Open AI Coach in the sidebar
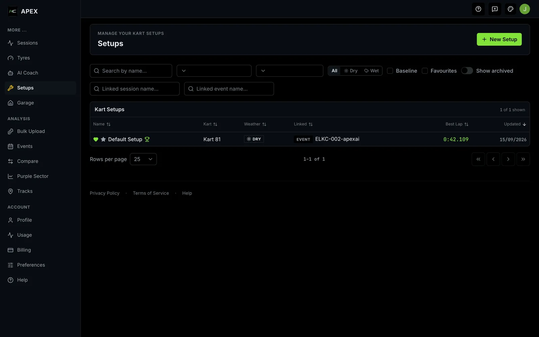539x337 pixels. [40, 73]
